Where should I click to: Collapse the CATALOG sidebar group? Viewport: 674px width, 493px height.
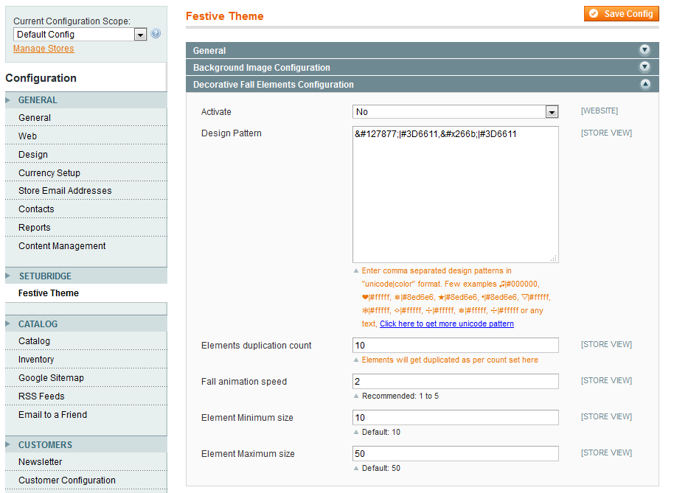(38, 324)
